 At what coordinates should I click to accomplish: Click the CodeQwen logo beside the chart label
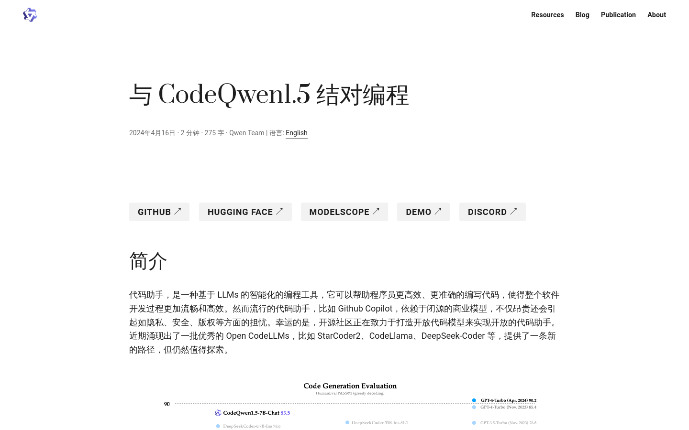[218, 413]
